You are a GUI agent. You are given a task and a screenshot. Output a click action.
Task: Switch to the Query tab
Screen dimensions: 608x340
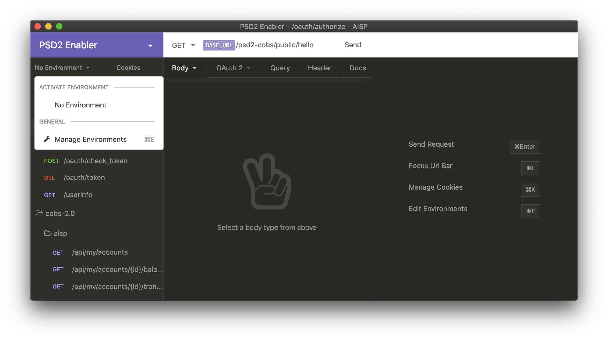(x=280, y=68)
